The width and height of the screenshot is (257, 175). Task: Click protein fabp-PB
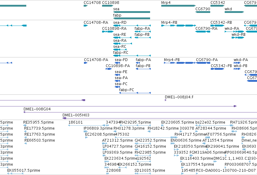coord(143,69)
